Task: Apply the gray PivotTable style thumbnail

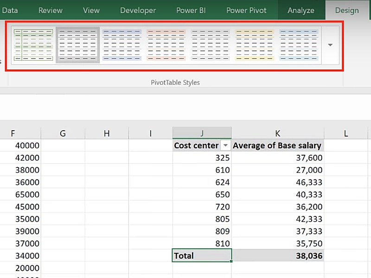Action: click(x=77, y=45)
